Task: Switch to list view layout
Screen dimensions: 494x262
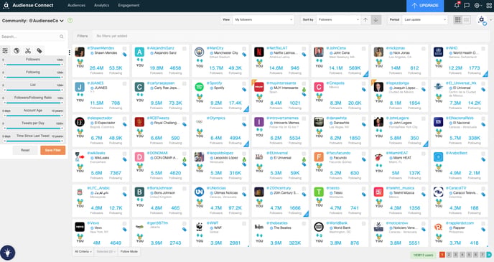Action: click(466, 20)
